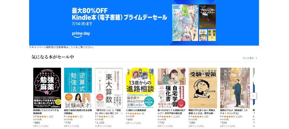
Task: Open the 13歳からの進路相談 book cover
Action: tap(140, 88)
